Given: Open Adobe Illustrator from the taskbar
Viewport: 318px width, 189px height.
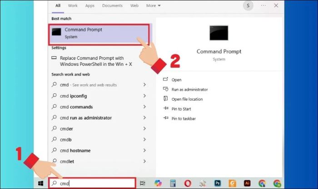Looking at the screenshot, I should point(247,183).
